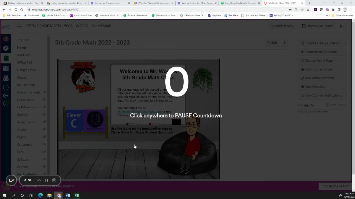Pause the recording with the pause icon
The width and height of the screenshot is (355, 199).
coord(47,180)
